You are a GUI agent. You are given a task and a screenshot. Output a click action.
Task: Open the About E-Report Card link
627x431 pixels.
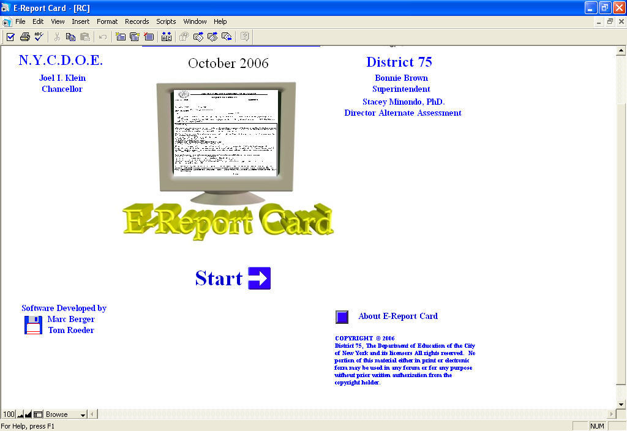click(x=397, y=316)
